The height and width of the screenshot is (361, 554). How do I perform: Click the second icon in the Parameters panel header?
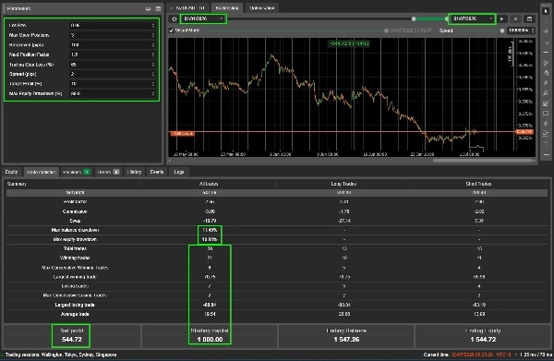pos(158,8)
